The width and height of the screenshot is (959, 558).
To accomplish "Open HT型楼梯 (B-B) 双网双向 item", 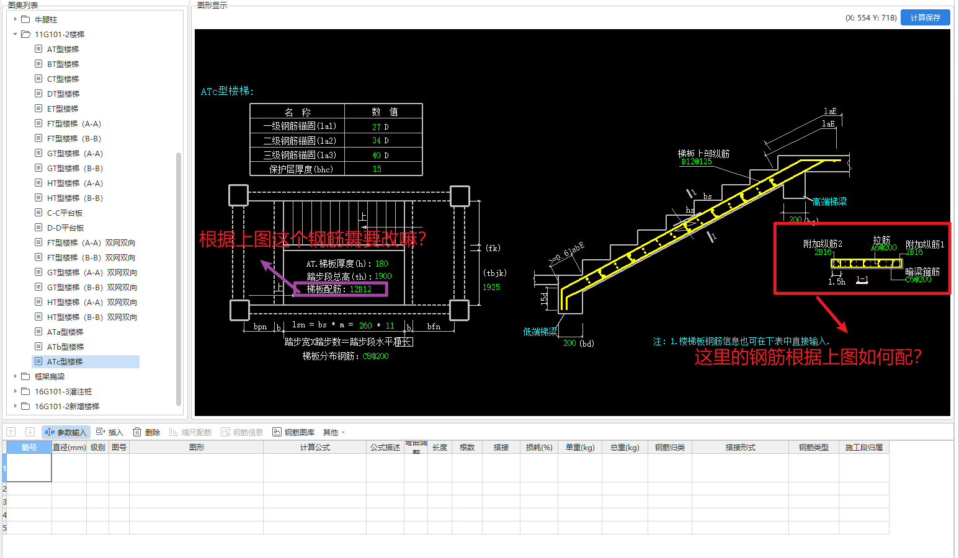I will point(92,317).
